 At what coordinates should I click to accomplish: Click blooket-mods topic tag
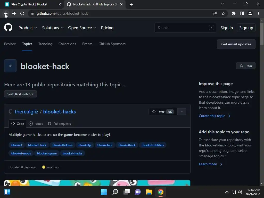pos(21,153)
